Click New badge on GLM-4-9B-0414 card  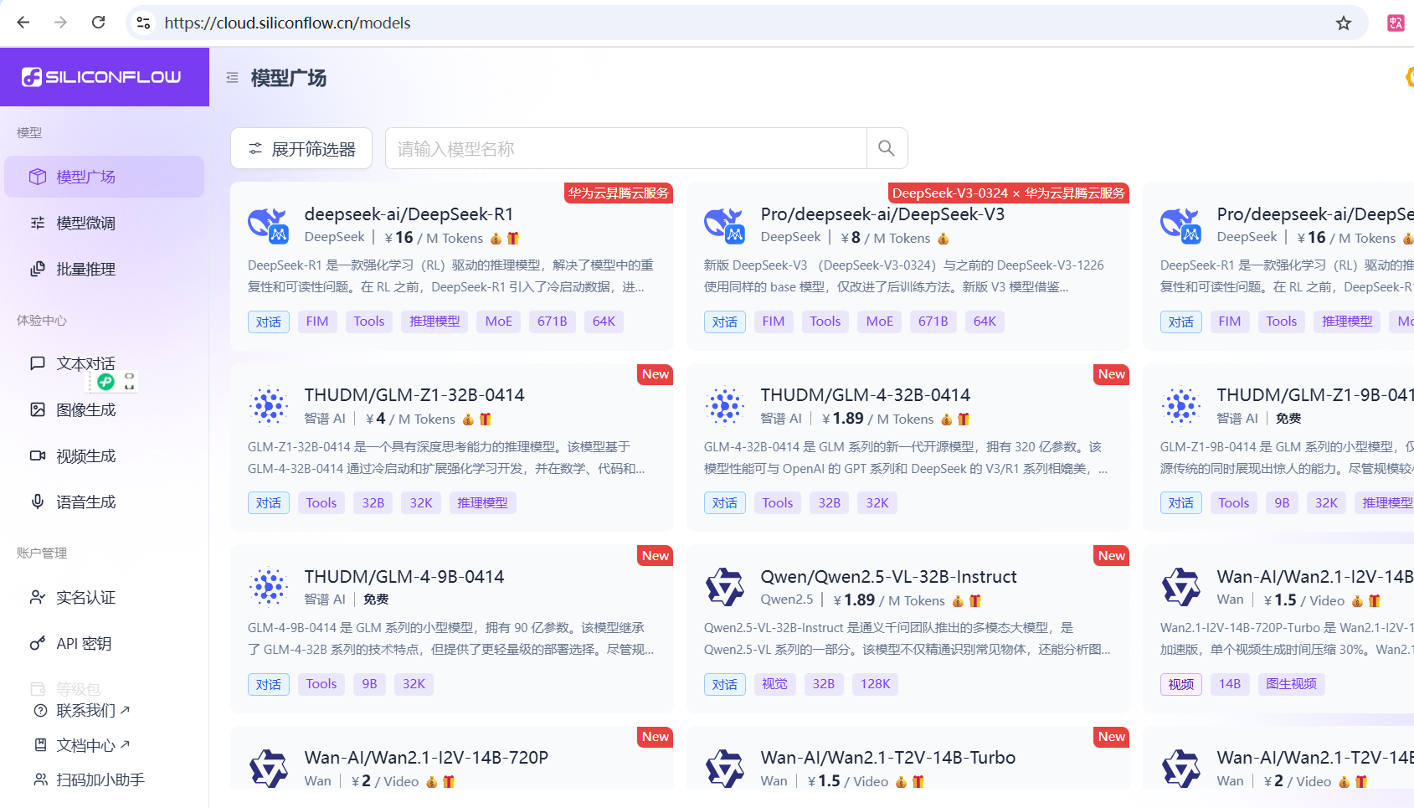tap(656, 556)
